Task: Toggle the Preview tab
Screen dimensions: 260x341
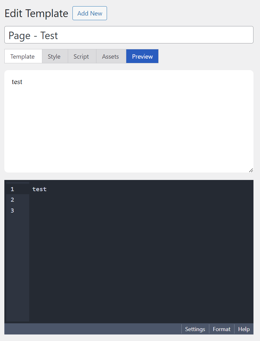Action: 142,56
